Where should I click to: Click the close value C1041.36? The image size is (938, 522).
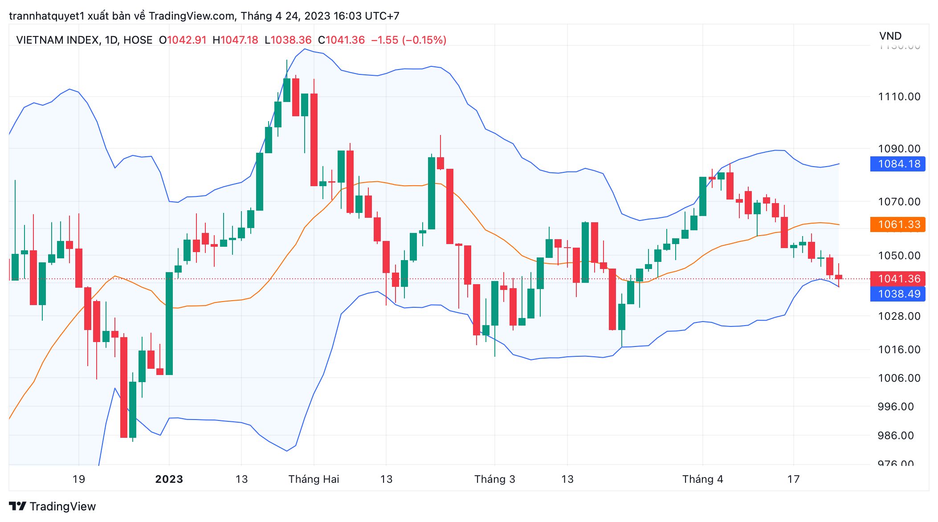[x=341, y=40]
